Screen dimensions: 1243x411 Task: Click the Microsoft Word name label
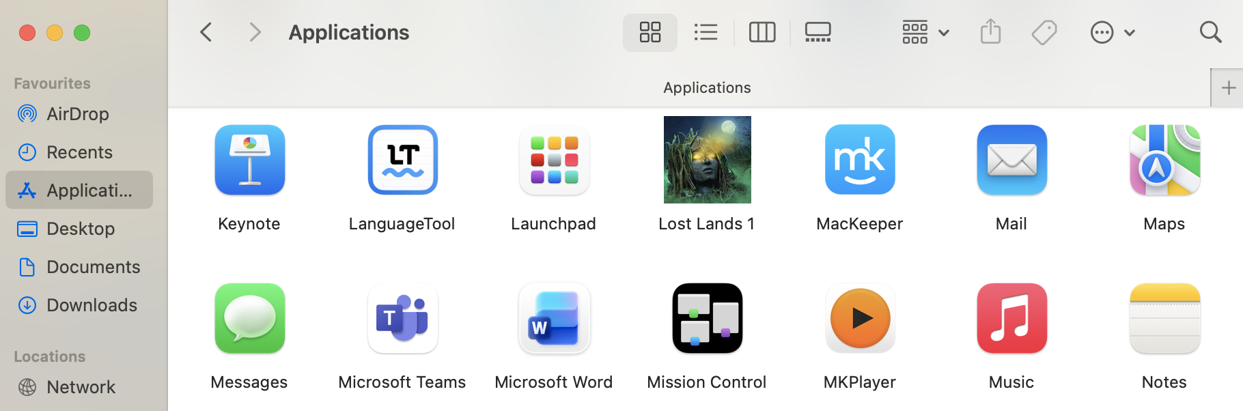[554, 382]
